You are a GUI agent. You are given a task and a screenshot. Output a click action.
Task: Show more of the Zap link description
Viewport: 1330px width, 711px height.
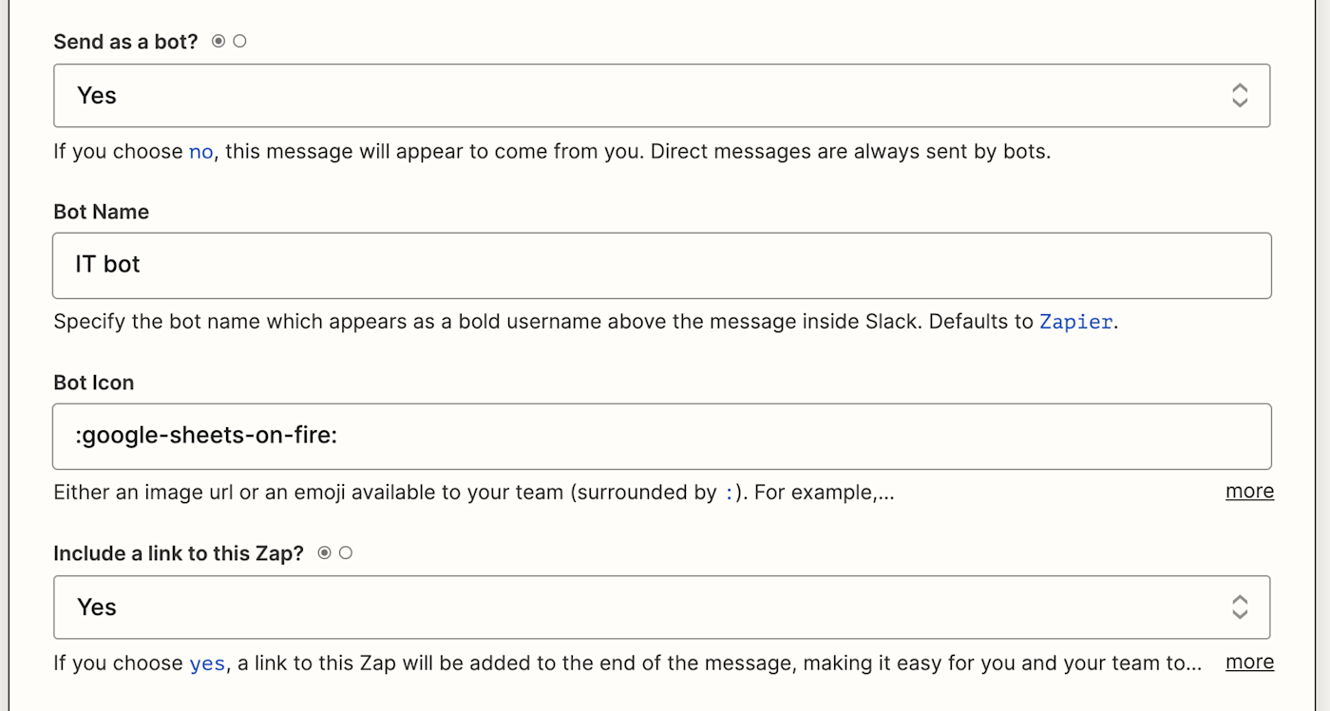1249,663
